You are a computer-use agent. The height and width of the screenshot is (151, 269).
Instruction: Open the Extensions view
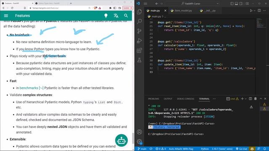139,50
